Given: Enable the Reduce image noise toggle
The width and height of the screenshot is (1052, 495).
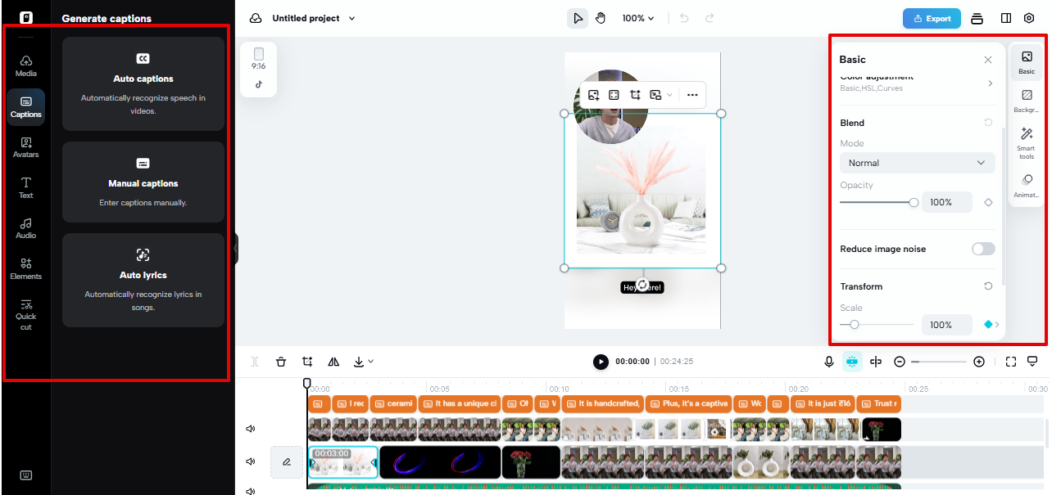Looking at the screenshot, I should tap(982, 248).
